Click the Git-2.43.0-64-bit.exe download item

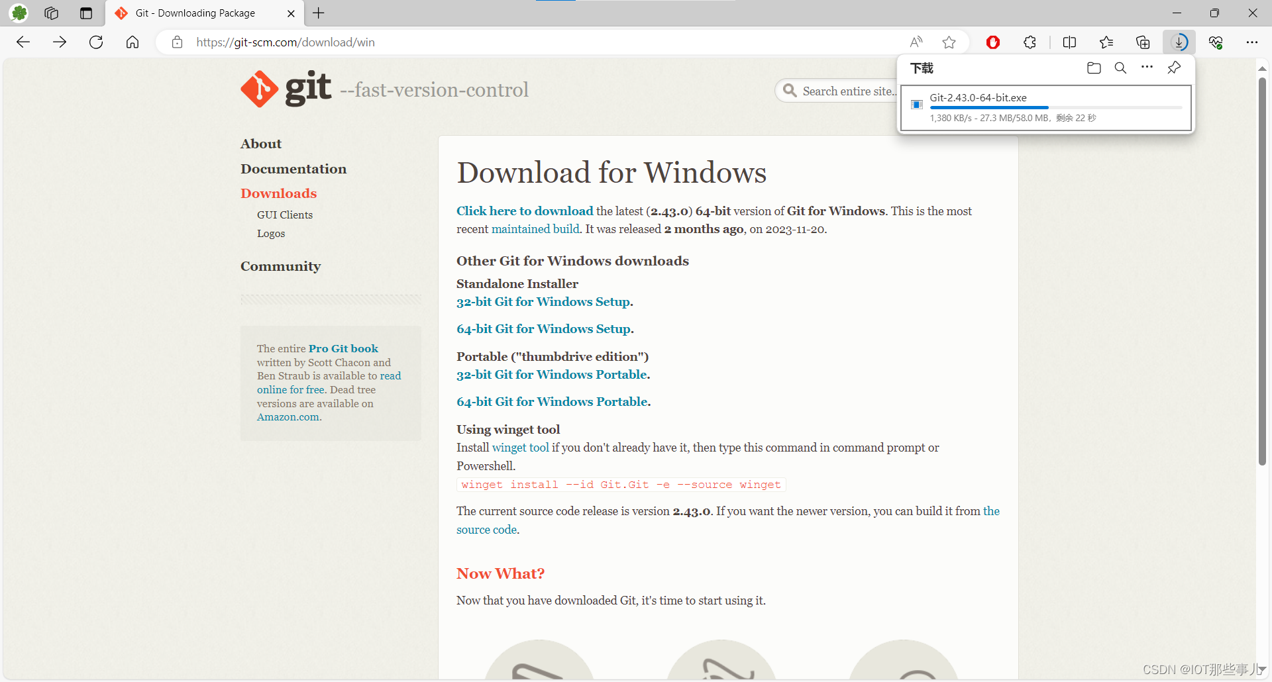pyautogui.click(x=1046, y=107)
